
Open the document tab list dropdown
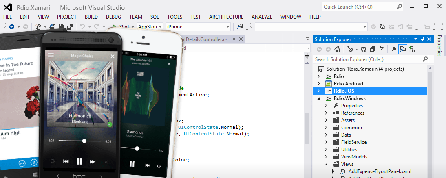tap(307, 39)
